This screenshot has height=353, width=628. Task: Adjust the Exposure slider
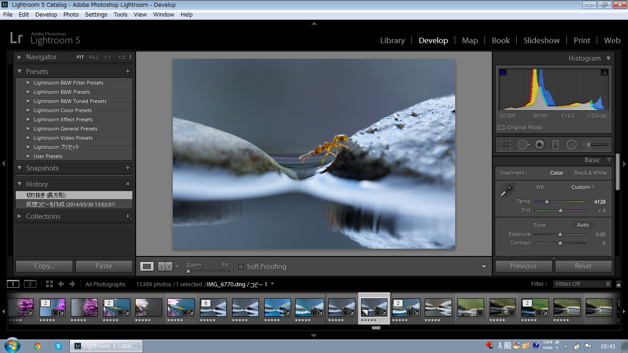(x=560, y=234)
